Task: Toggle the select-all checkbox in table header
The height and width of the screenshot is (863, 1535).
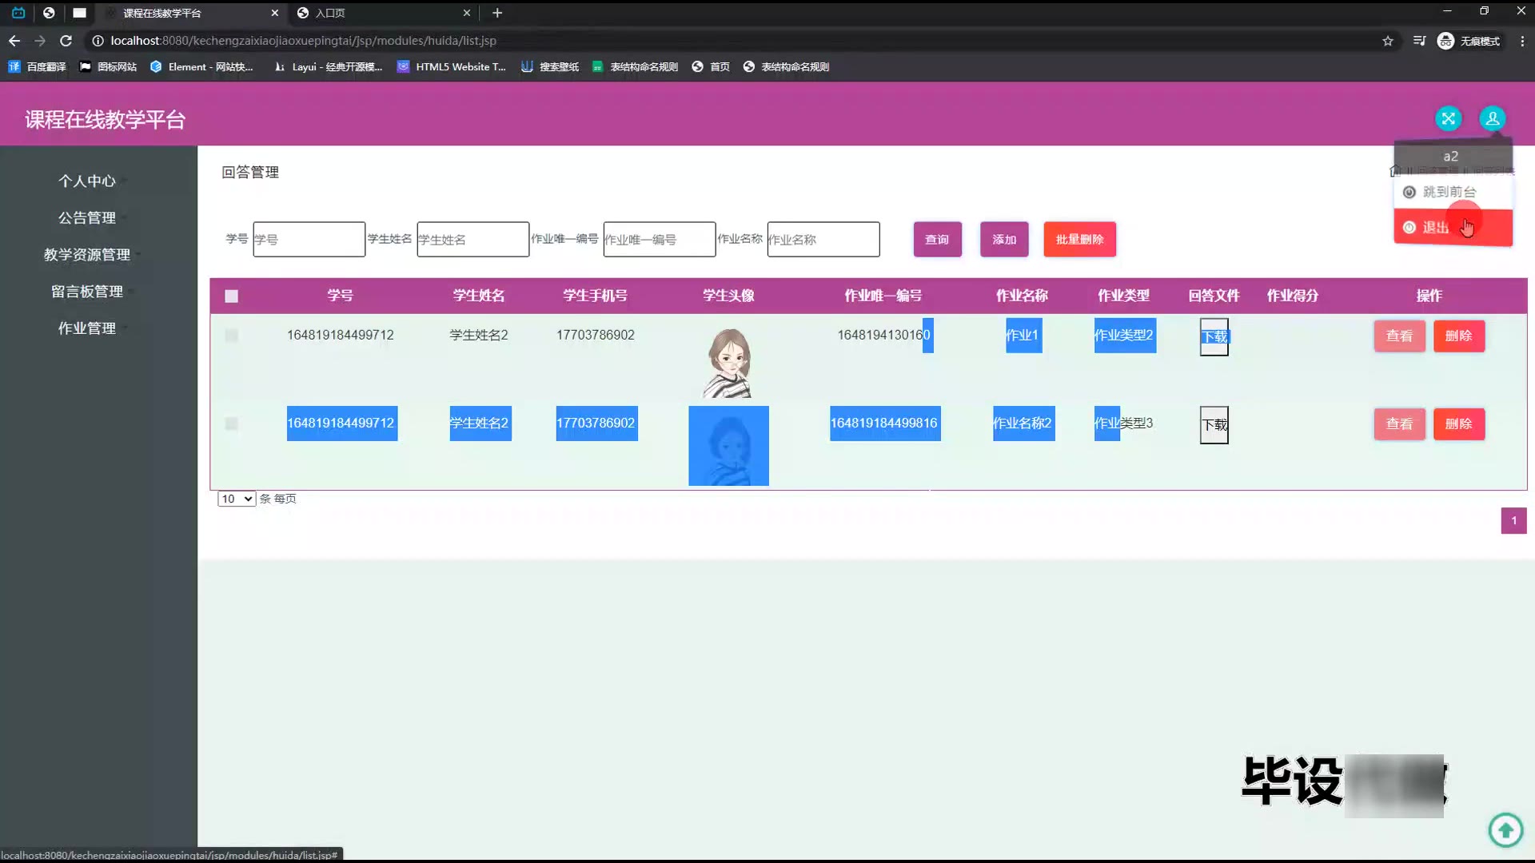Action: [232, 296]
